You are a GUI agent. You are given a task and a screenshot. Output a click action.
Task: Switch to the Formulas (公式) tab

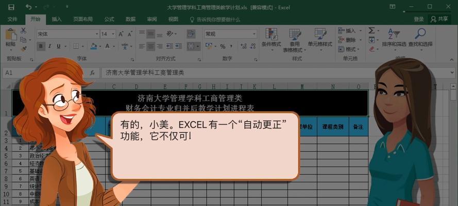(109, 19)
